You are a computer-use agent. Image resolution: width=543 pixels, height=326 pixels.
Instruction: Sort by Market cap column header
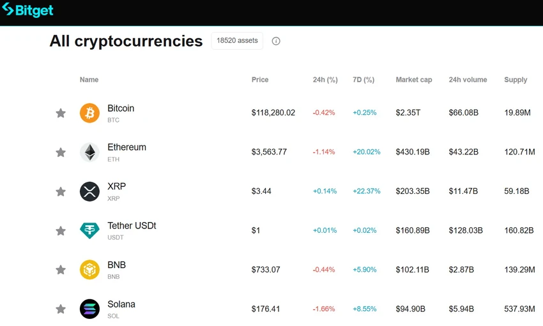pos(414,80)
